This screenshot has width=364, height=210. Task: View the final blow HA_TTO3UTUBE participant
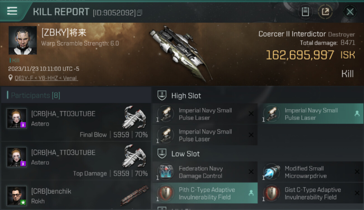click(x=76, y=122)
